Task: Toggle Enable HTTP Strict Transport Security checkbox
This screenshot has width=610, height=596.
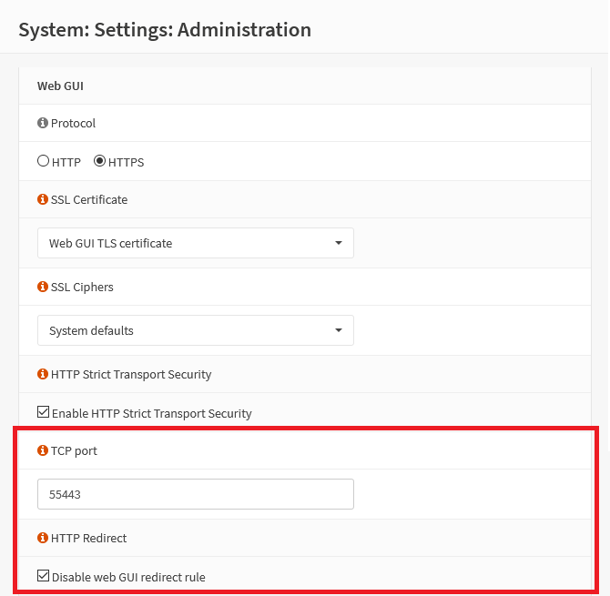Action: click(x=43, y=412)
